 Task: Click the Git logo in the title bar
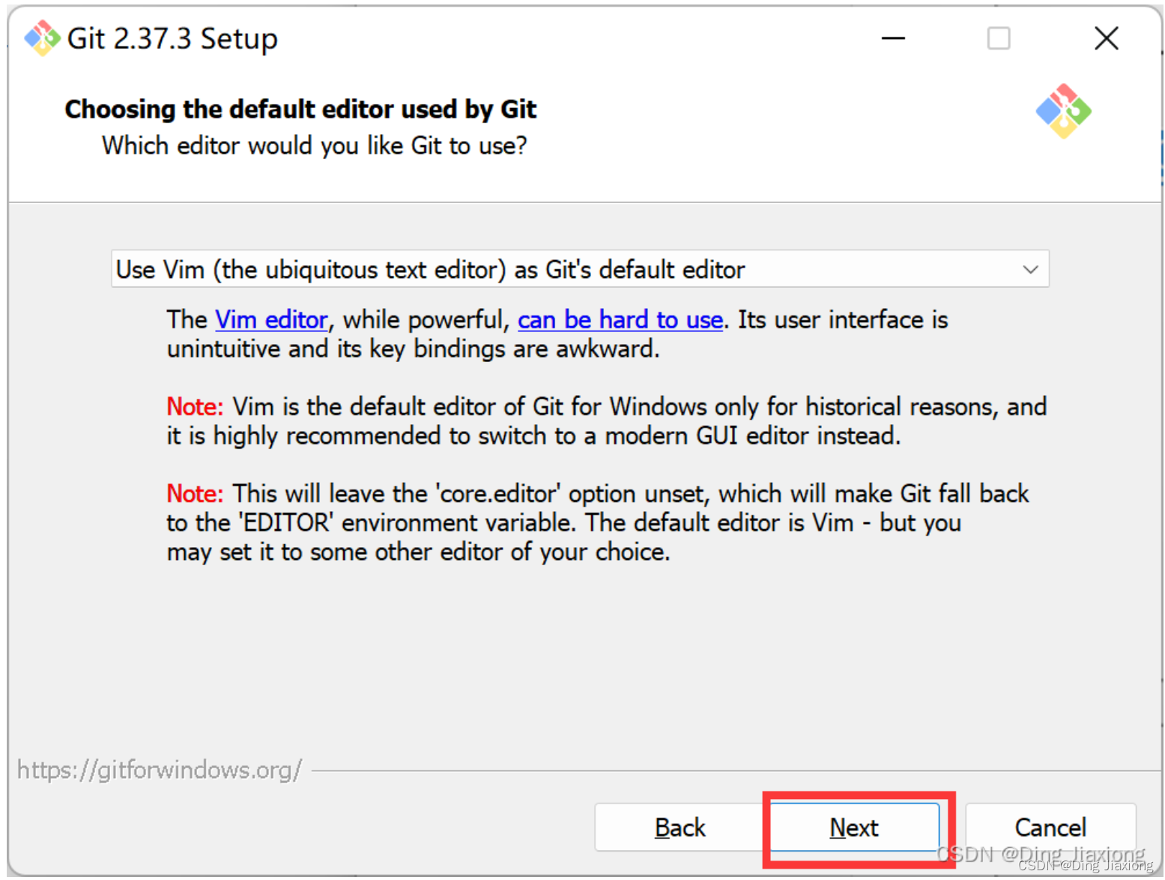(x=42, y=37)
